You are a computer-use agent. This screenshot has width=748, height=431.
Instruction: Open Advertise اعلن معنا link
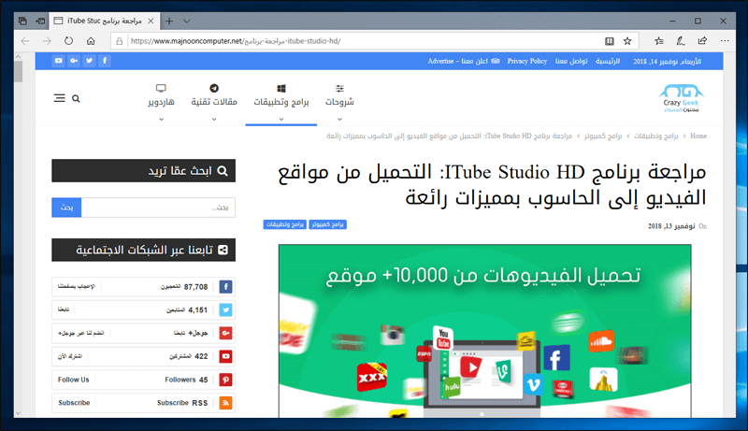(x=463, y=61)
